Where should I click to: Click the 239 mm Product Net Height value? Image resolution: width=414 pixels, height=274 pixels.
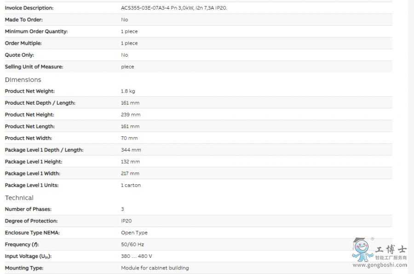[131, 115]
